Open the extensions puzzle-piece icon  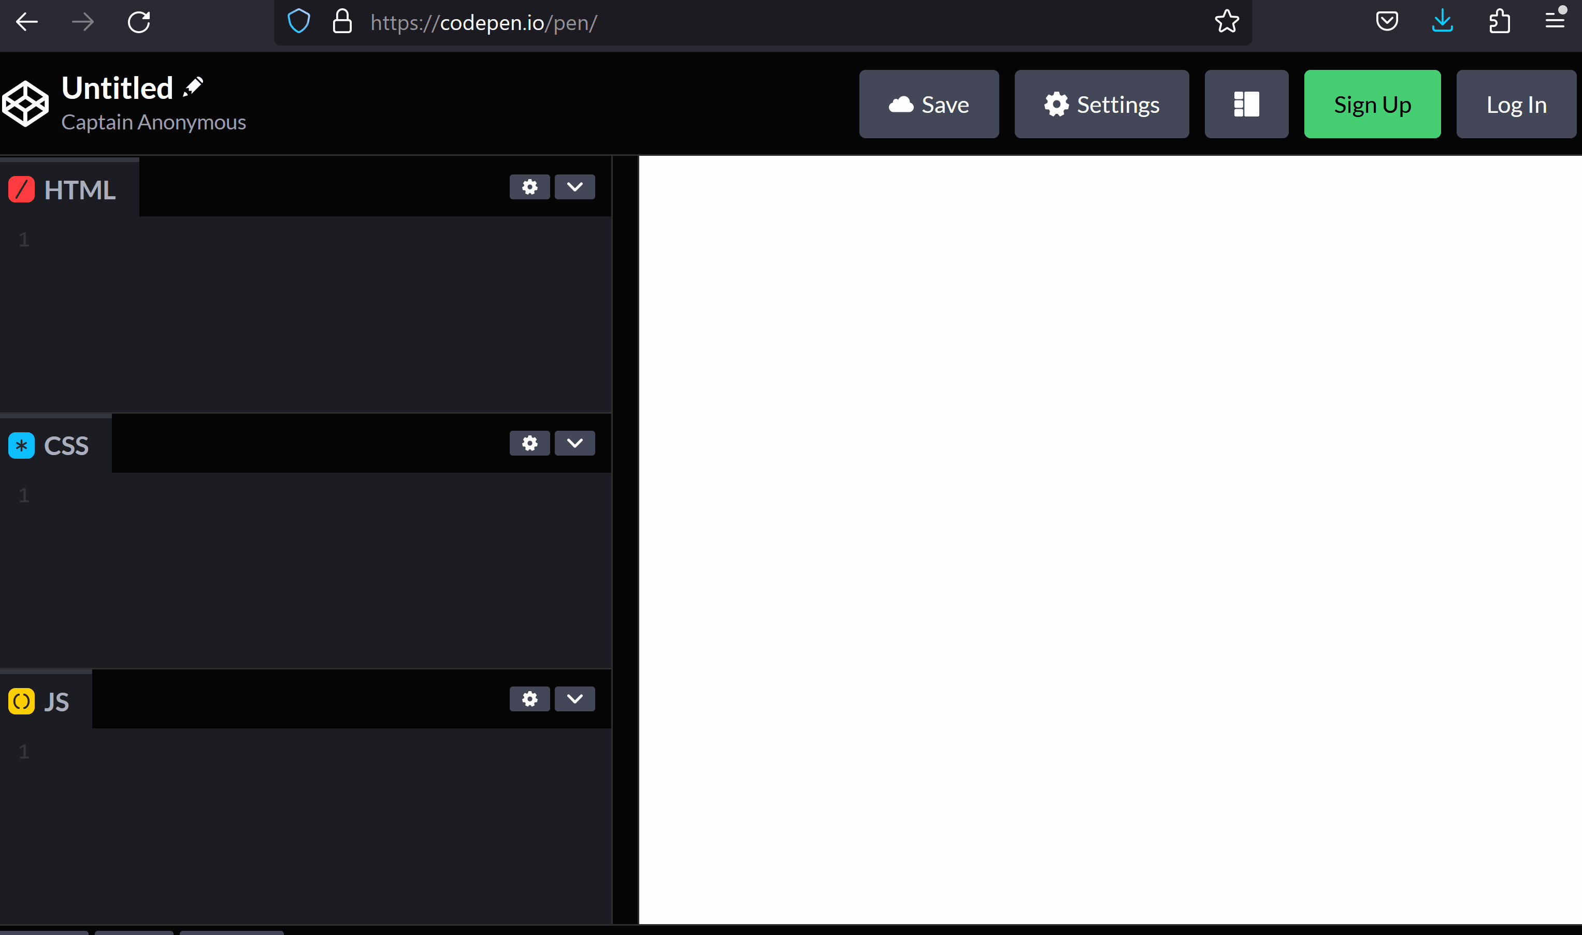tap(1499, 22)
